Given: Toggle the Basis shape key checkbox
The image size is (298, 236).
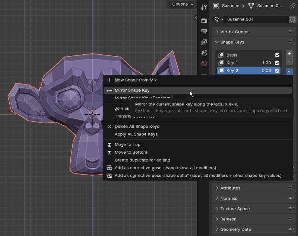Looking at the screenshot, I should coord(277,55).
